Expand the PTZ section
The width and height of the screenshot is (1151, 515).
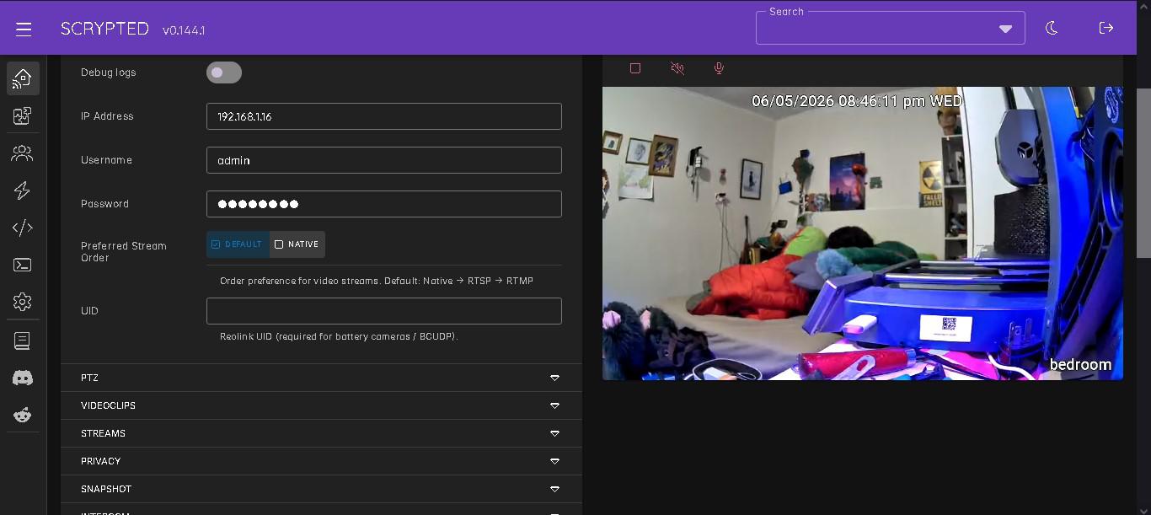pyautogui.click(x=321, y=378)
